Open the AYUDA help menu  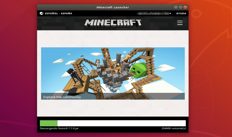pyautogui.click(x=181, y=13)
